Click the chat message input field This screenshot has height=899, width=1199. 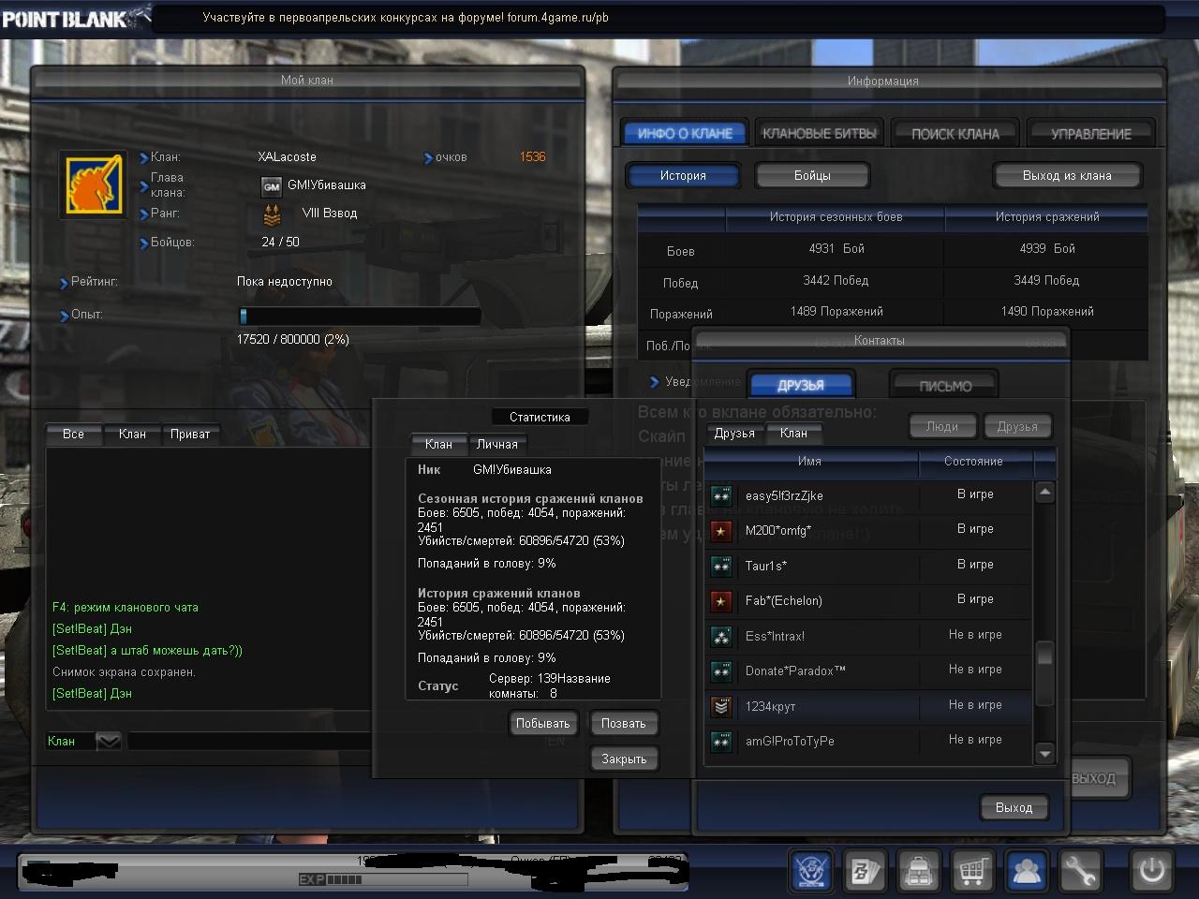248,742
